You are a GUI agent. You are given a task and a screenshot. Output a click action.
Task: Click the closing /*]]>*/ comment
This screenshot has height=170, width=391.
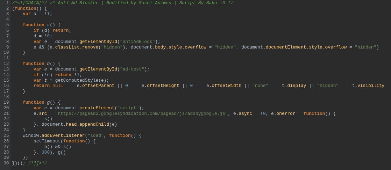pos(38,163)
